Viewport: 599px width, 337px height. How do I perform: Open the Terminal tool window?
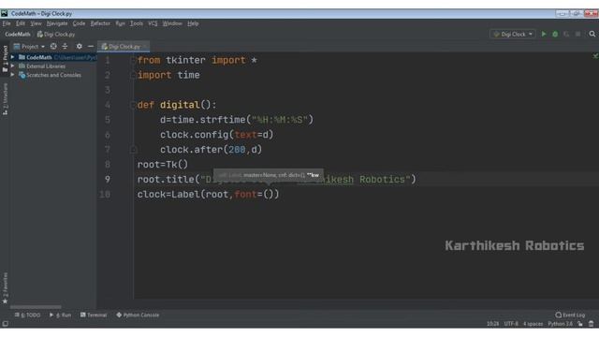click(94, 315)
